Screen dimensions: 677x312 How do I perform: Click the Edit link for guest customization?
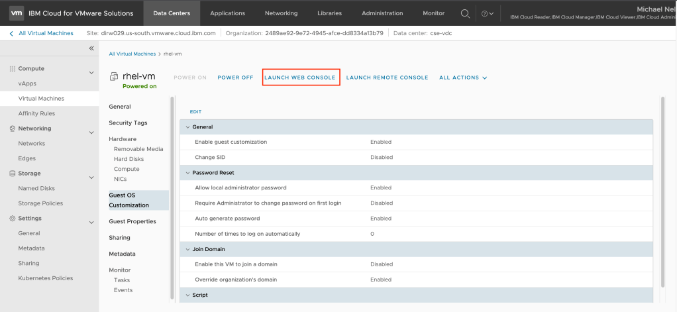pyautogui.click(x=195, y=112)
